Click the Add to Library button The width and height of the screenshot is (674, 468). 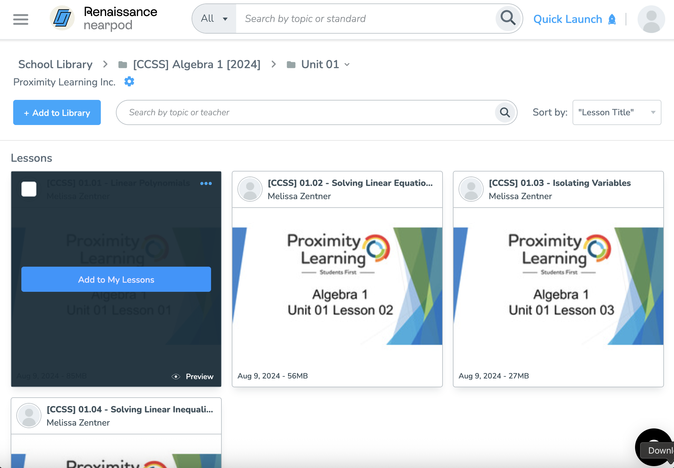click(57, 112)
